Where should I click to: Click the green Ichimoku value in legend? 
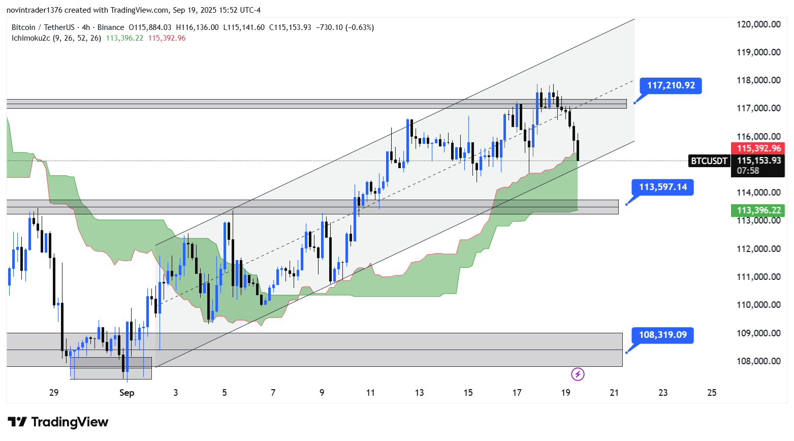124,38
